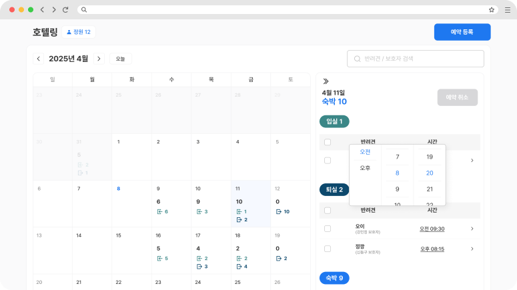Click the 예약 등록 button
This screenshot has width=517, height=290.
(462, 32)
